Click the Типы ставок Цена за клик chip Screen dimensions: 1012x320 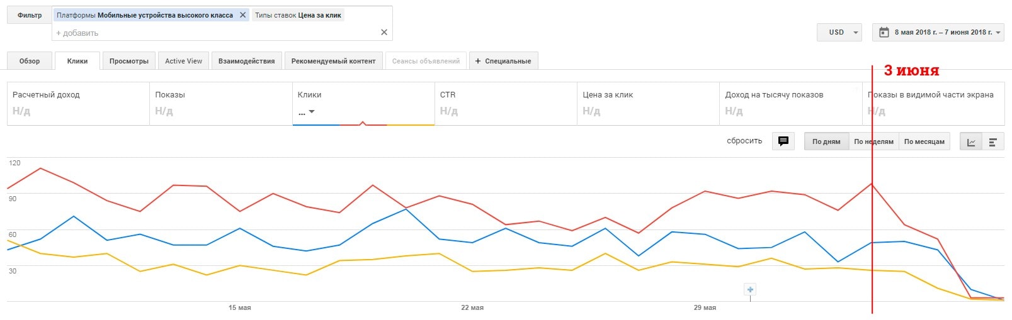click(298, 15)
